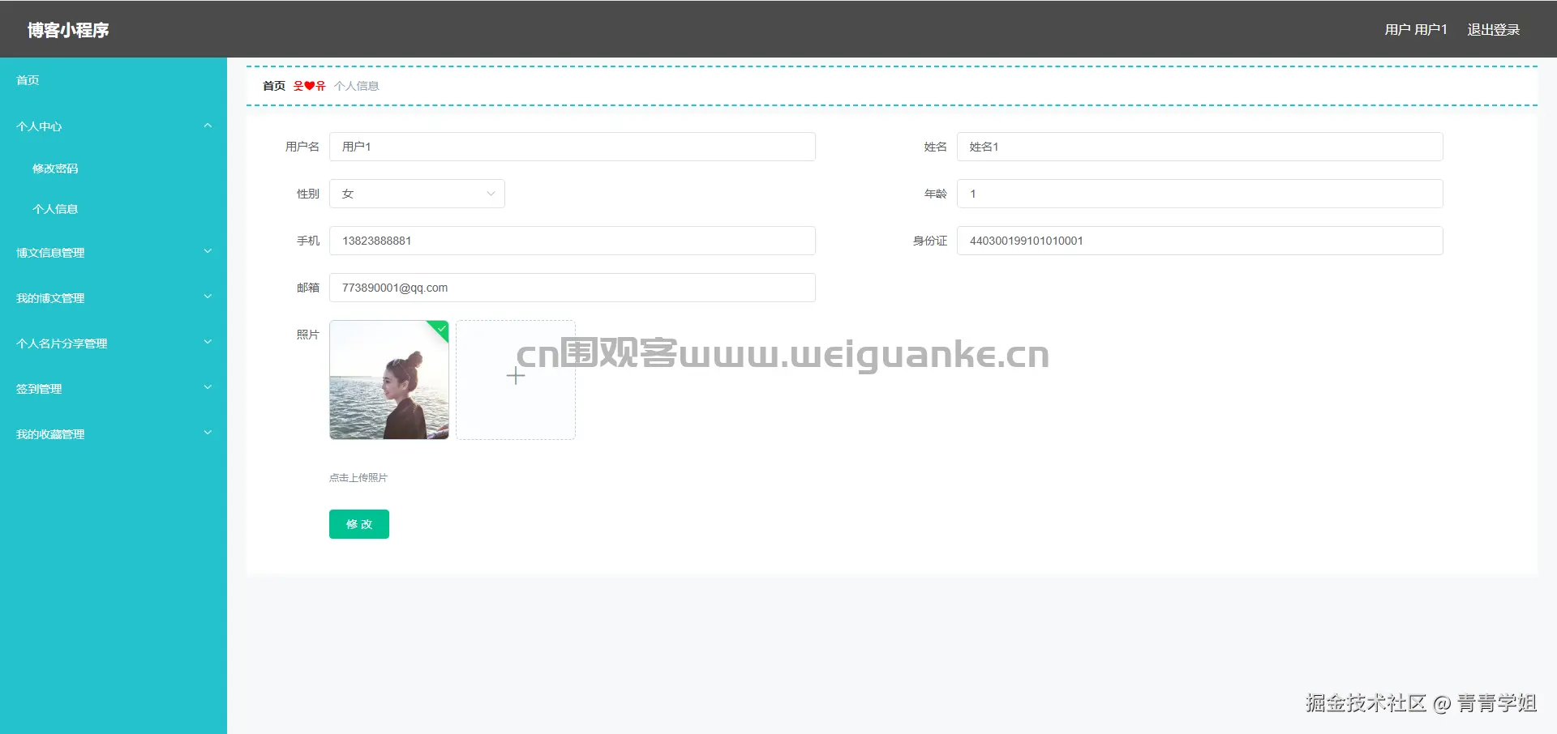
Task: Open the 性别 gender dropdown
Action: [x=417, y=194]
